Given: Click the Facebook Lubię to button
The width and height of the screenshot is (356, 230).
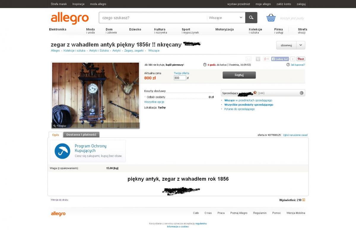Looking at the screenshot, I should 280,59.
